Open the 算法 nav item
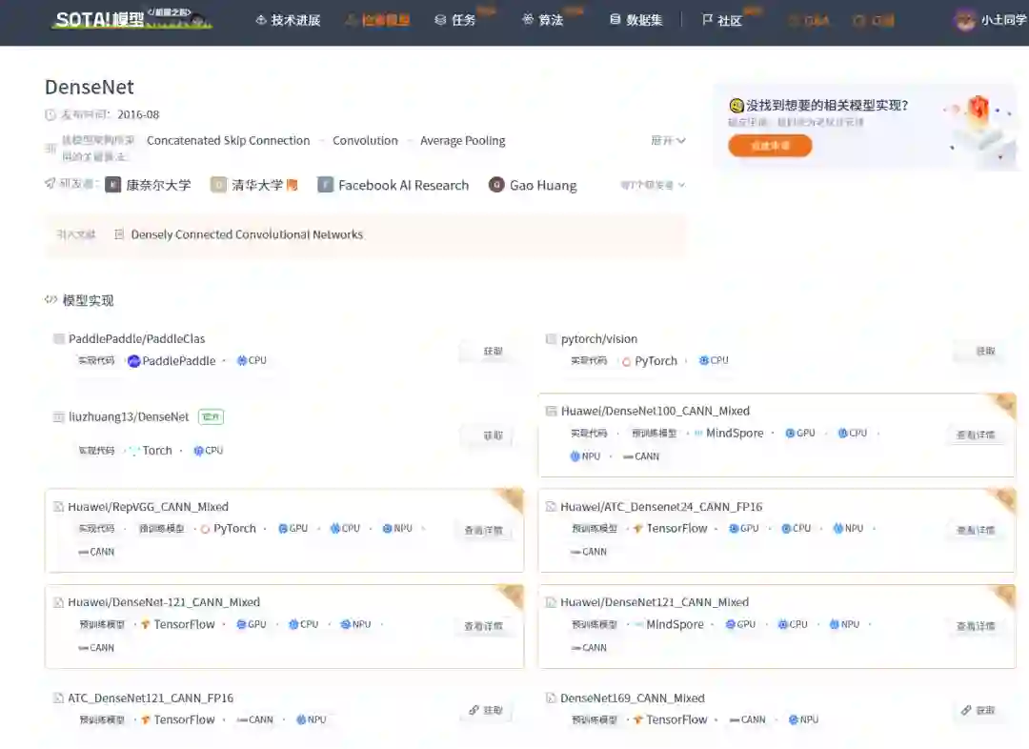This screenshot has height=749, width=1029. tap(543, 20)
